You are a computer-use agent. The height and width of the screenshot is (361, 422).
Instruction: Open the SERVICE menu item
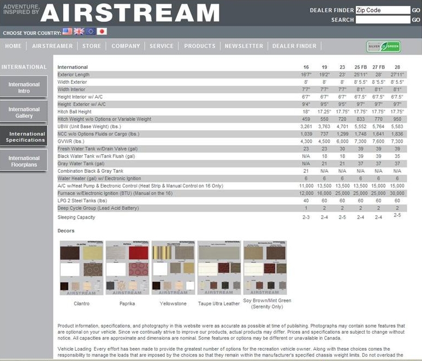tap(162, 46)
